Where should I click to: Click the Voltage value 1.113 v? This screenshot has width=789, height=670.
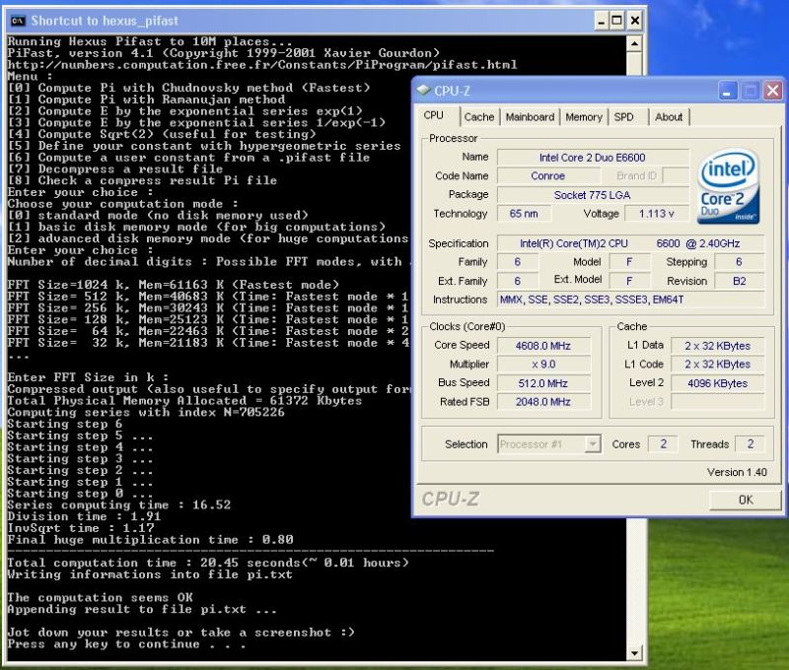coord(656,214)
